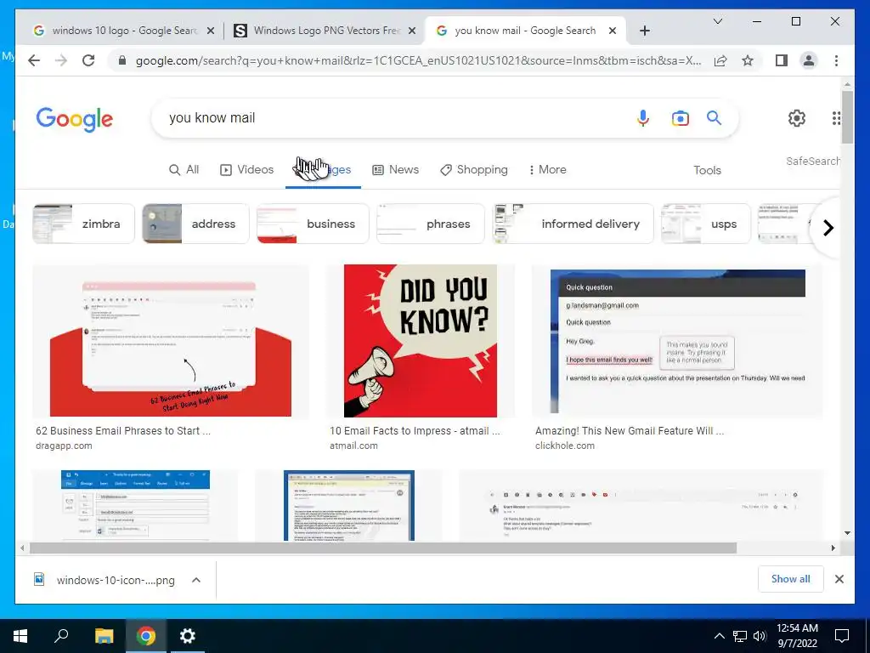Click the tab search chevron
Screen dimensions: 870x653
click(717, 21)
